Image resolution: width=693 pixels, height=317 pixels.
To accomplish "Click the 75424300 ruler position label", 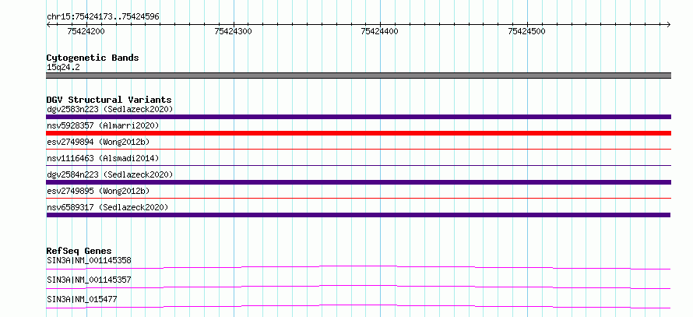I will click(x=233, y=31).
